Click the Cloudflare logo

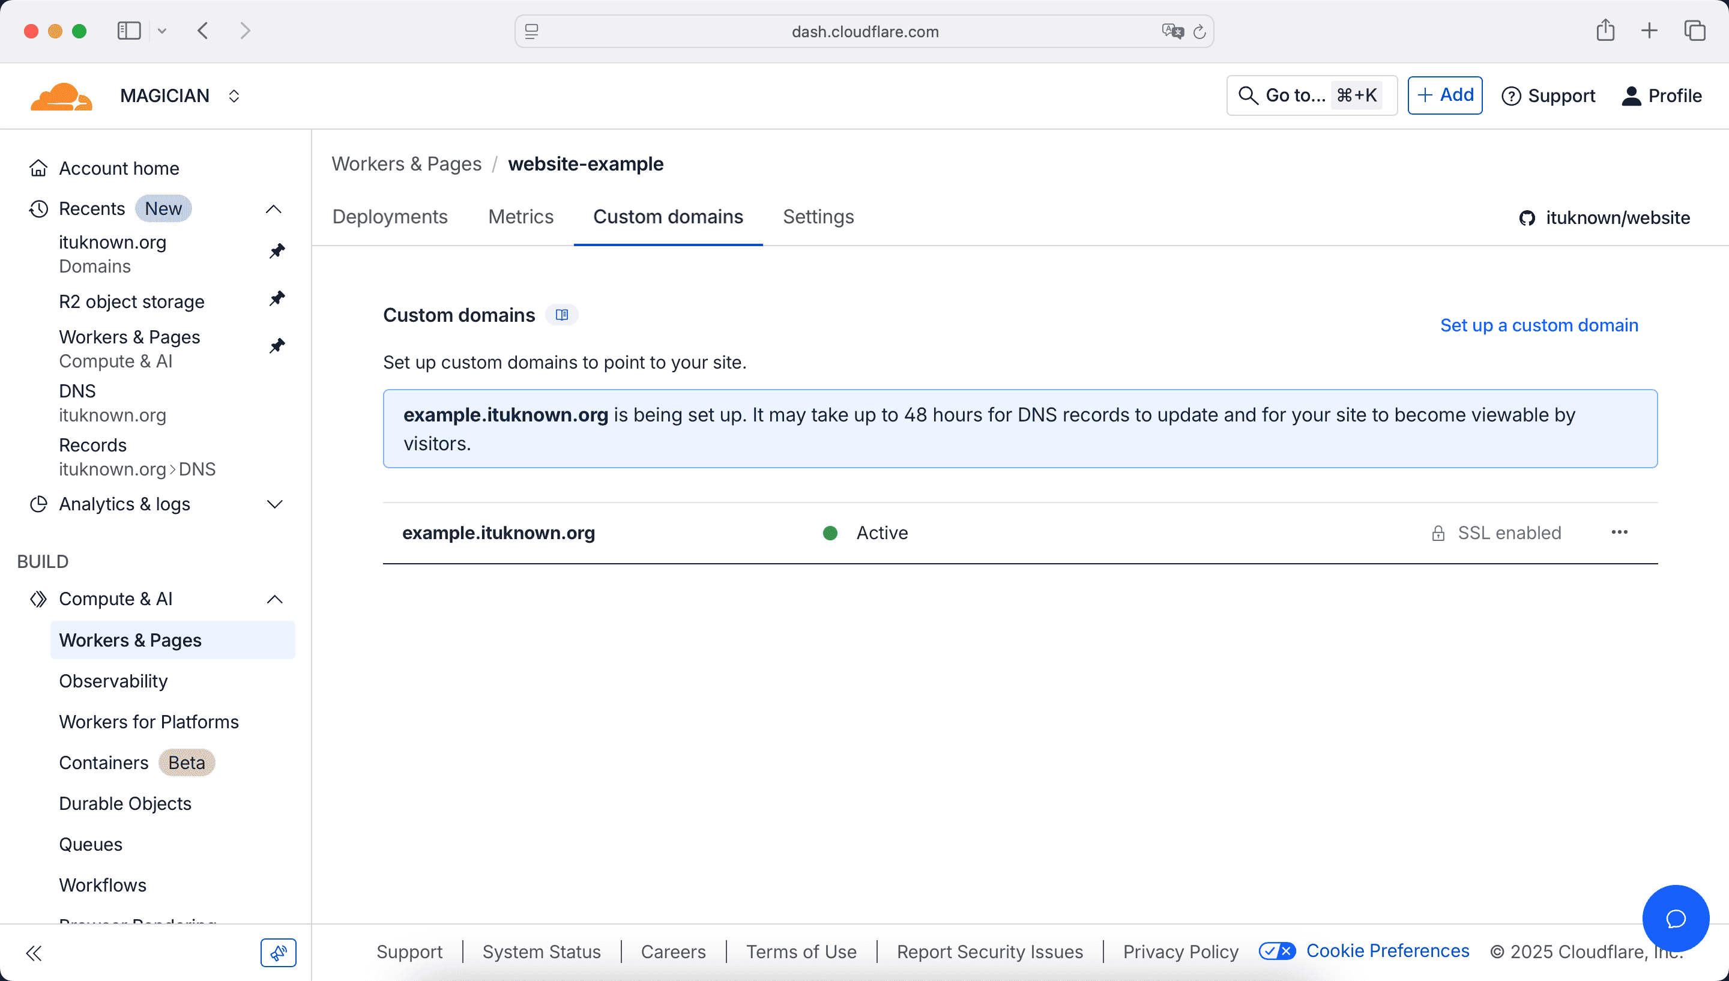[x=61, y=96]
